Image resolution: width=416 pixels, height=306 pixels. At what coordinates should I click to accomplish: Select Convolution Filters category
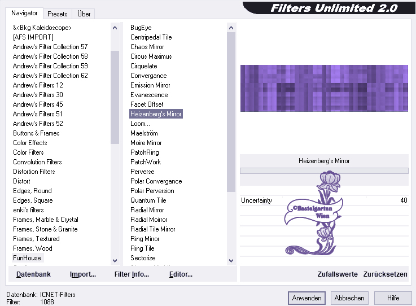[37, 162]
